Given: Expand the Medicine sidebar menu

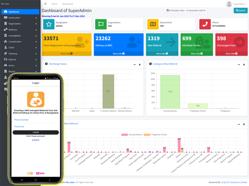Looking at the screenshot, I should 20,30.
